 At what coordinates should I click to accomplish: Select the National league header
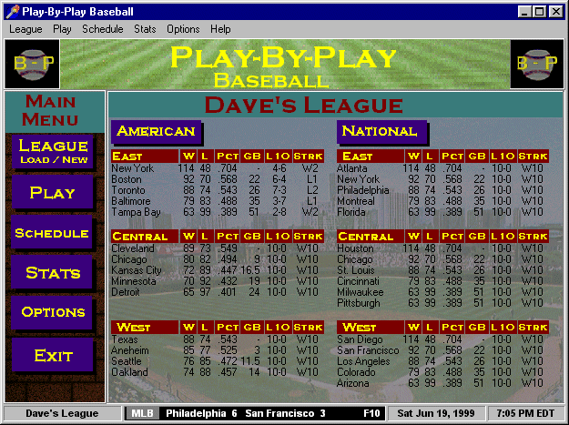[381, 131]
